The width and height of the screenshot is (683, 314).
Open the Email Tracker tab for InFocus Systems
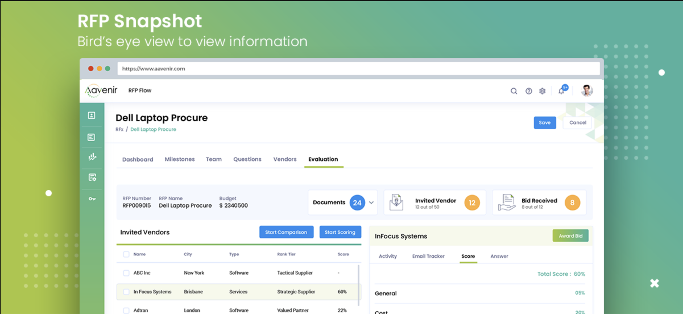coord(428,256)
